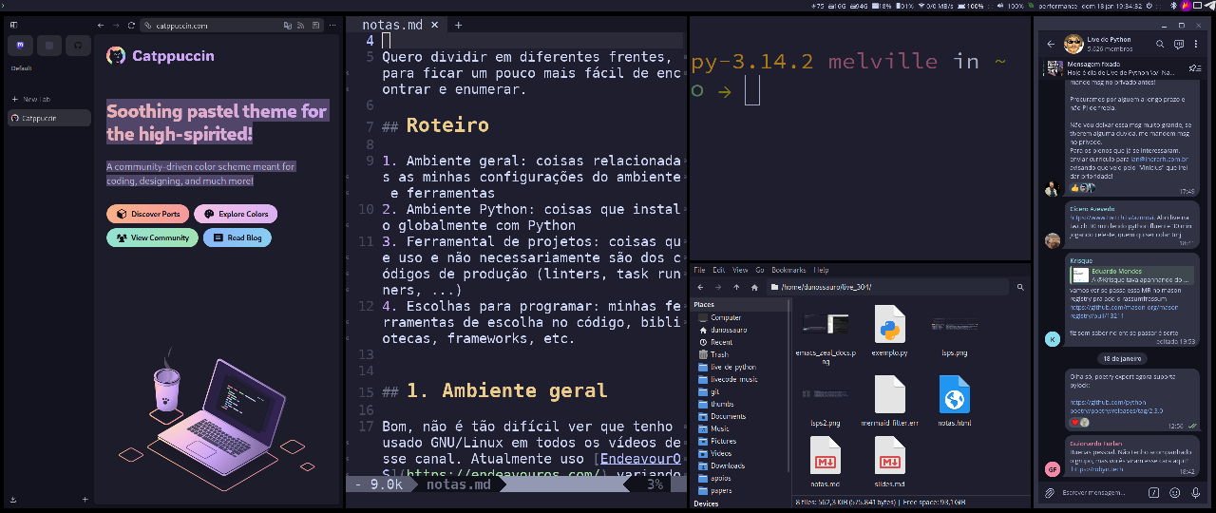Select Downloads in Places sidebar
Screen dimensions: 1216x513
point(728,465)
